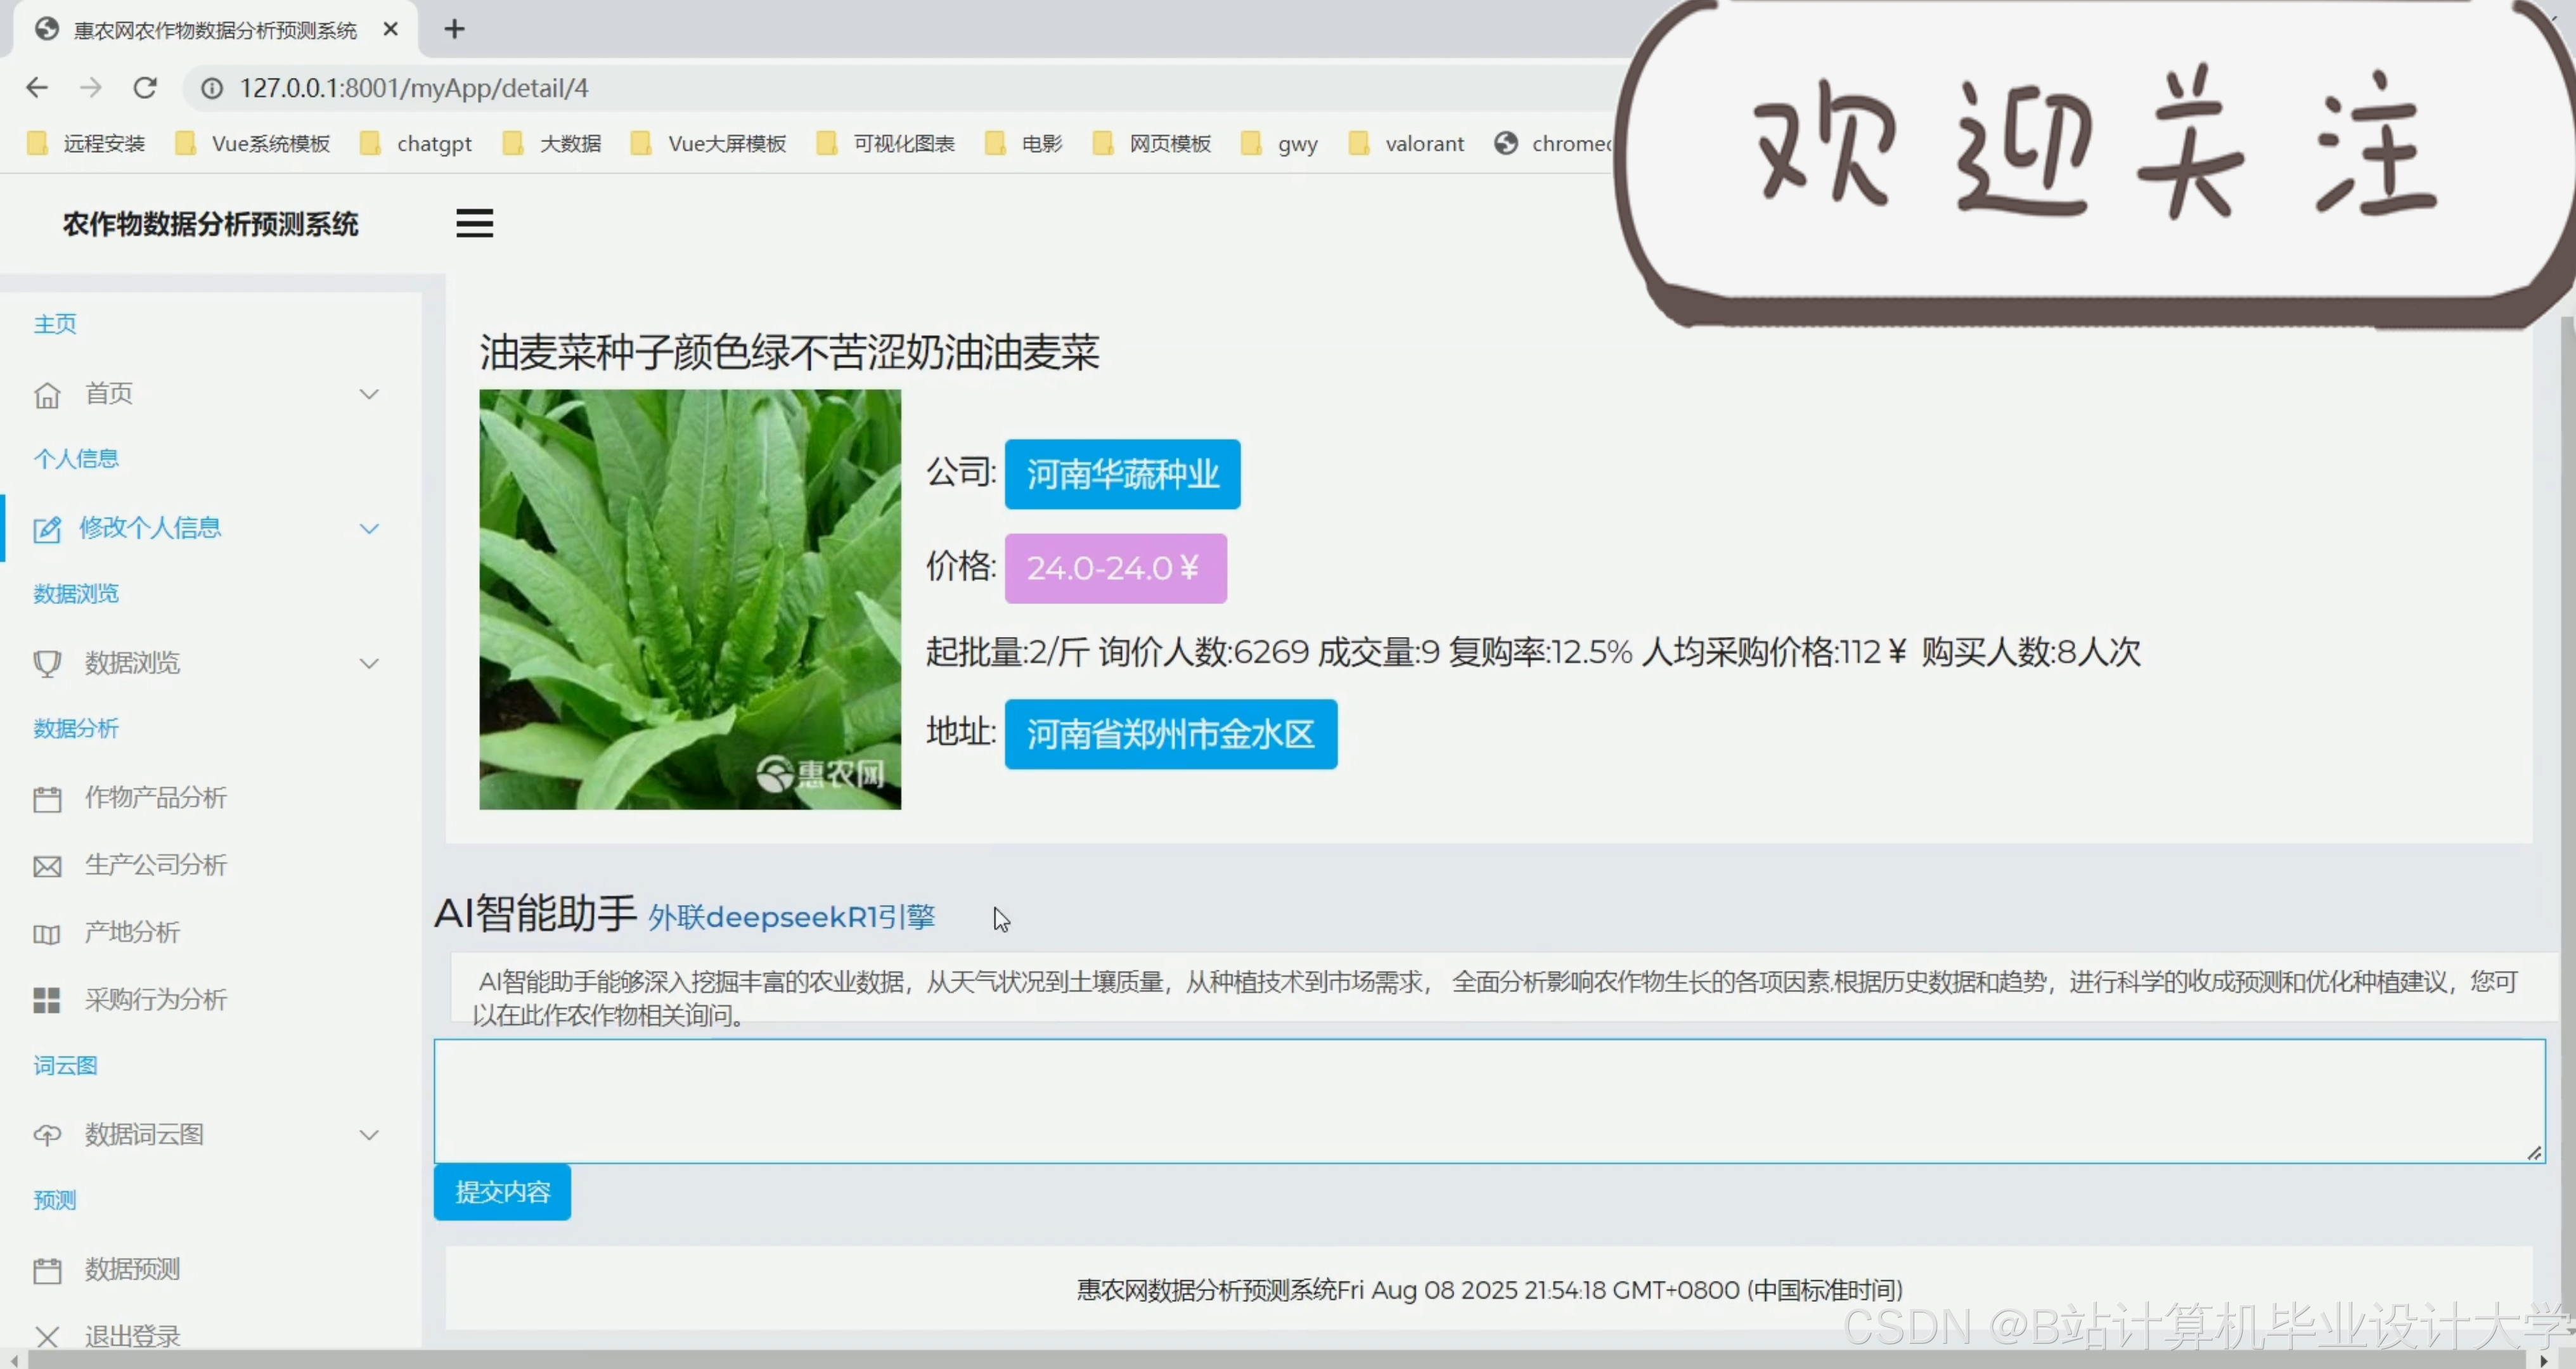
Task: Select the 产地分析 book icon
Action: click(48, 932)
